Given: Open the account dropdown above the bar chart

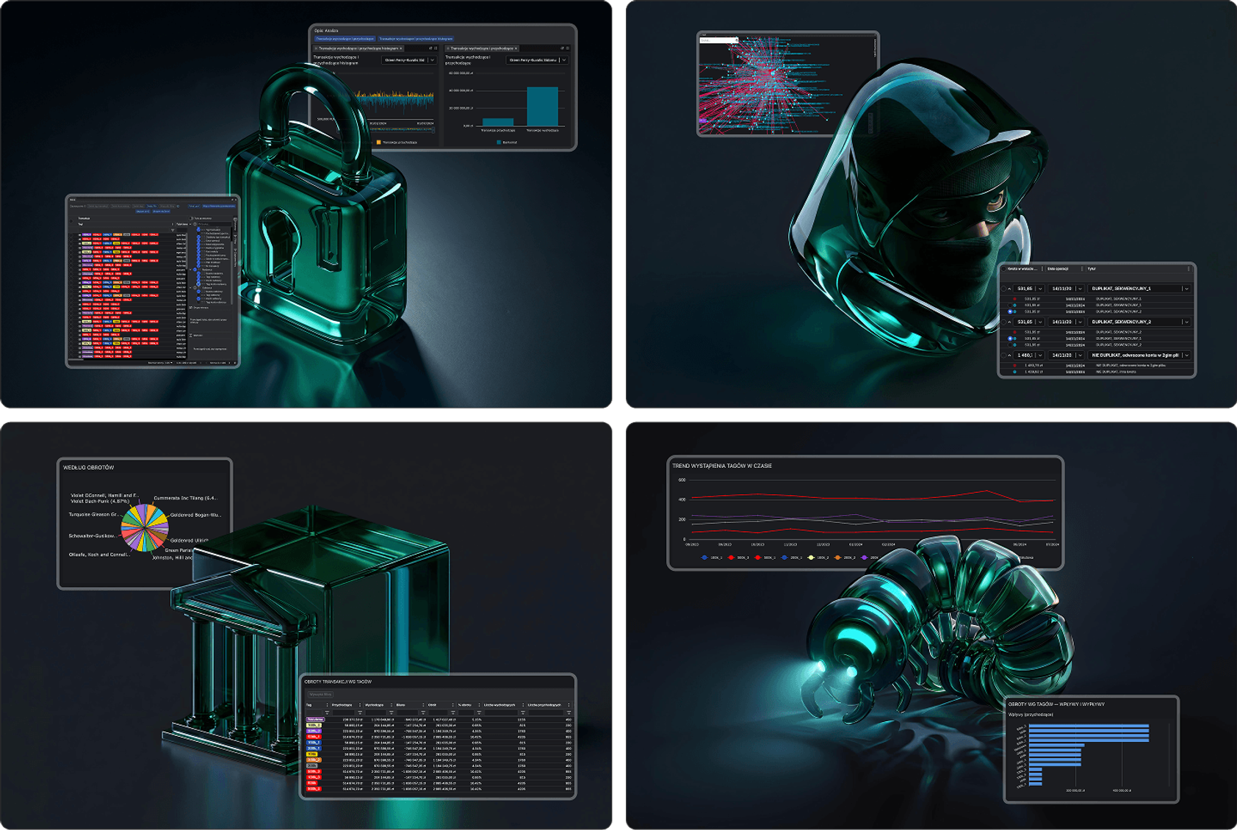Looking at the screenshot, I should pyautogui.click(x=538, y=60).
